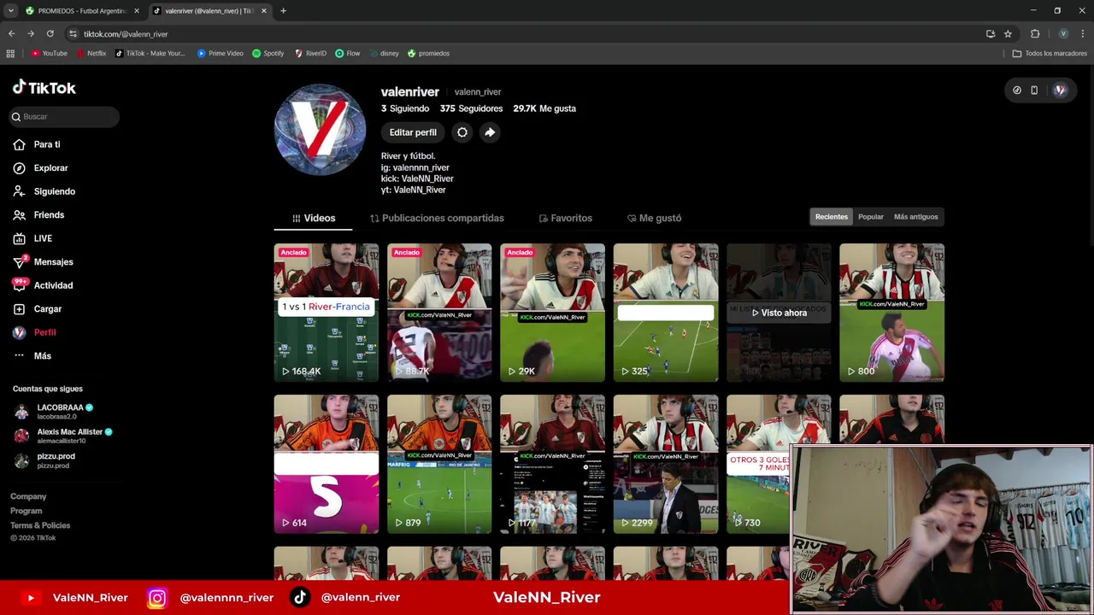Click the Editar perfil button
1094x615 pixels.
click(413, 132)
